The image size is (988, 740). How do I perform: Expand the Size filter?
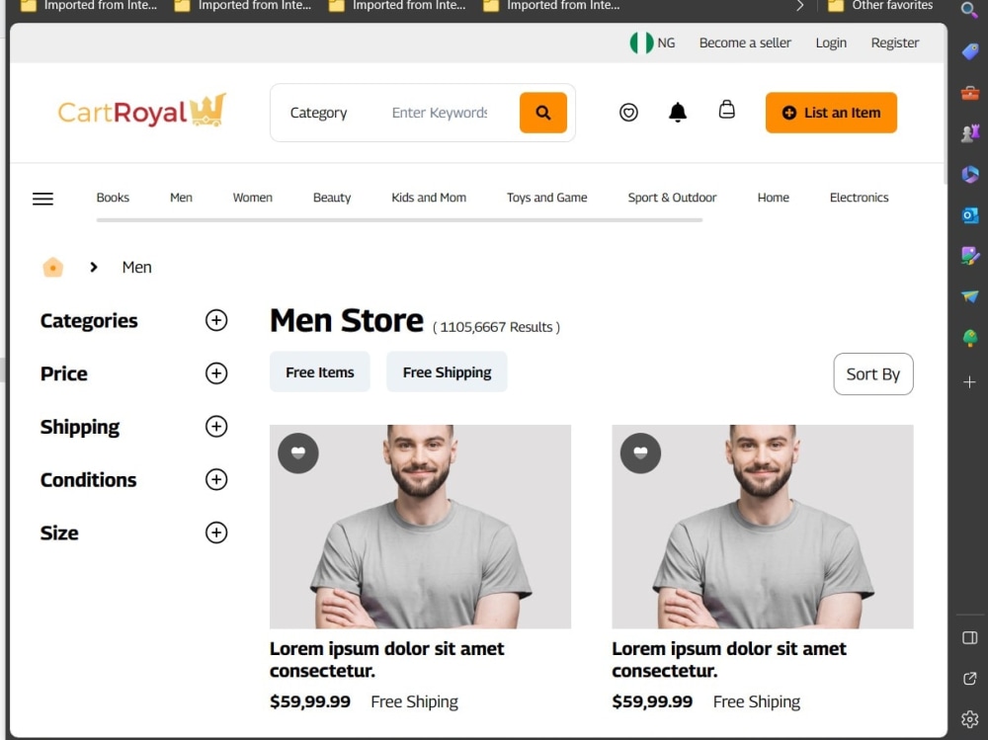216,533
